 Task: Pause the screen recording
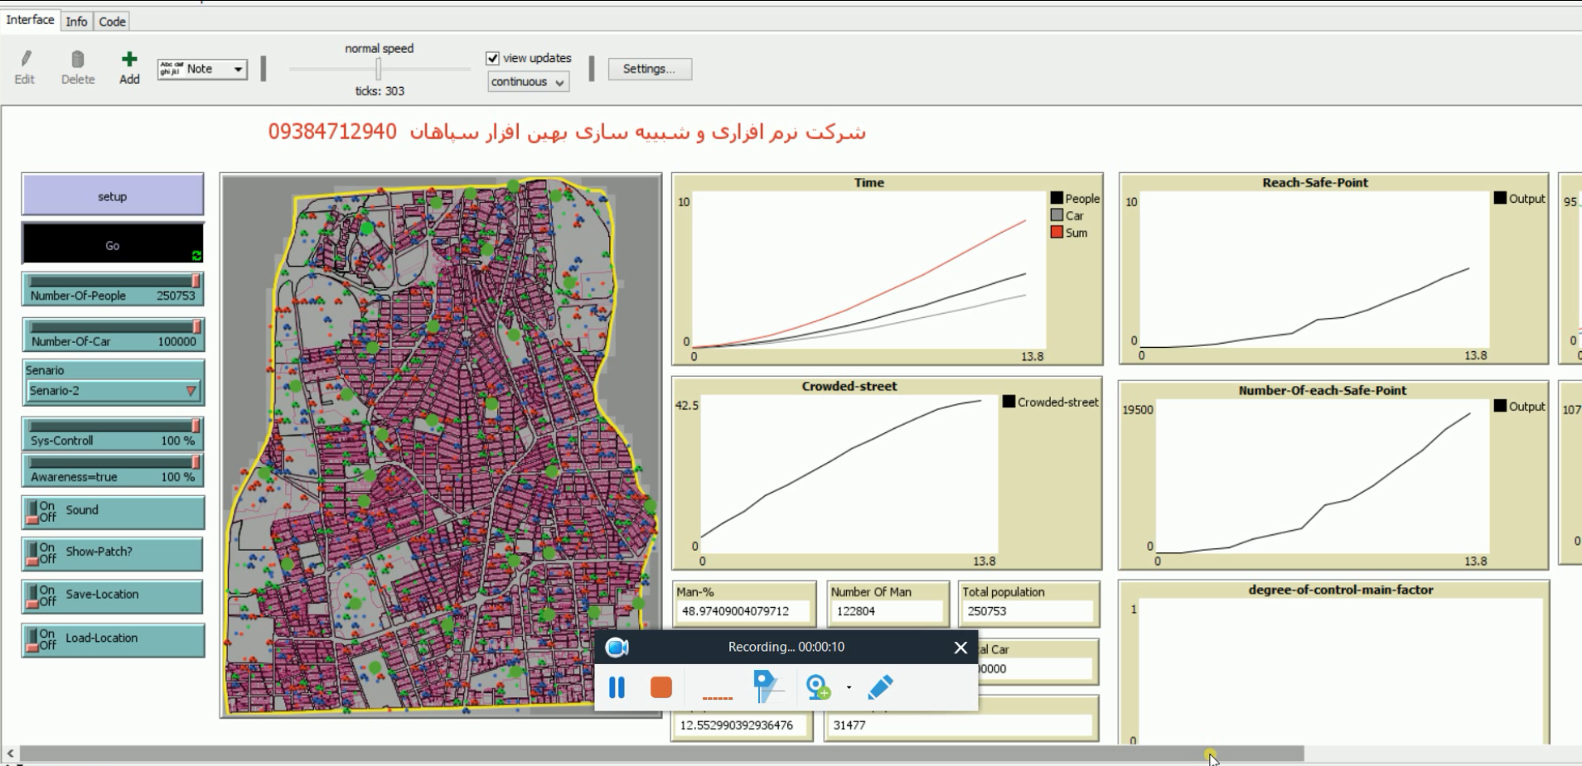(x=616, y=687)
